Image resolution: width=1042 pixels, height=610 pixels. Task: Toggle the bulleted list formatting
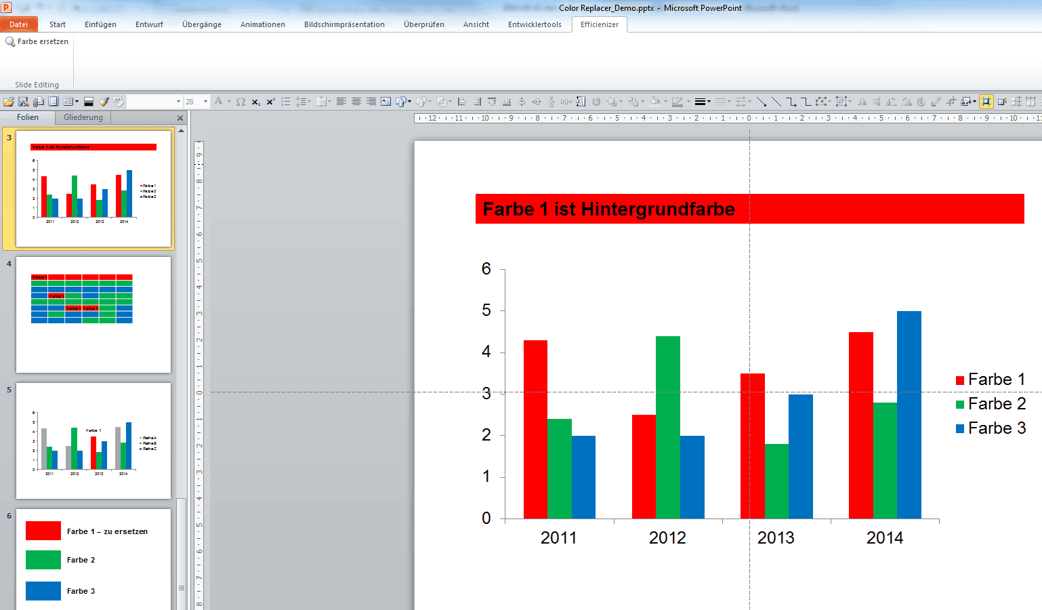pos(285,101)
